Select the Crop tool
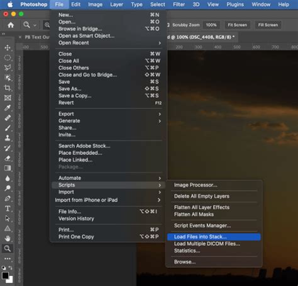 8,88
